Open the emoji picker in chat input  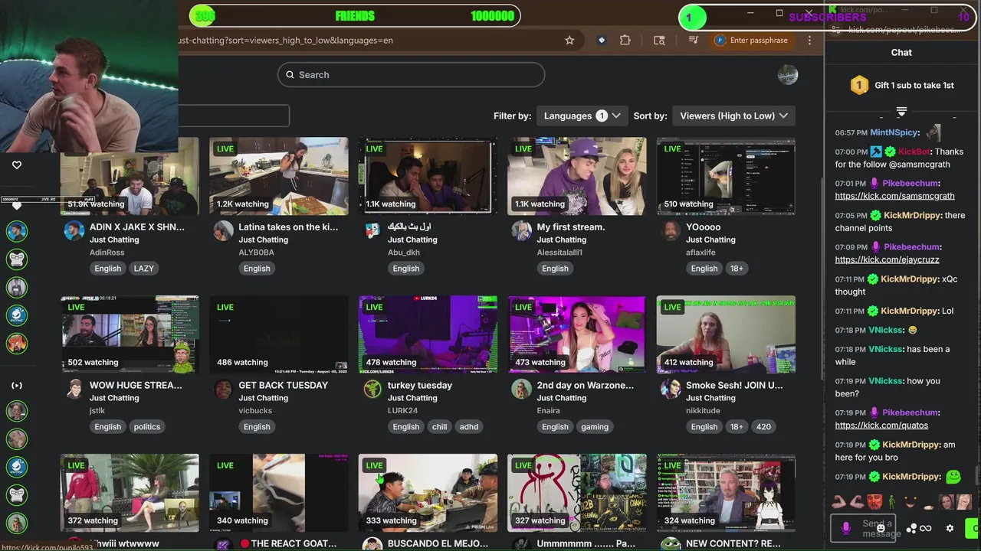point(881,528)
